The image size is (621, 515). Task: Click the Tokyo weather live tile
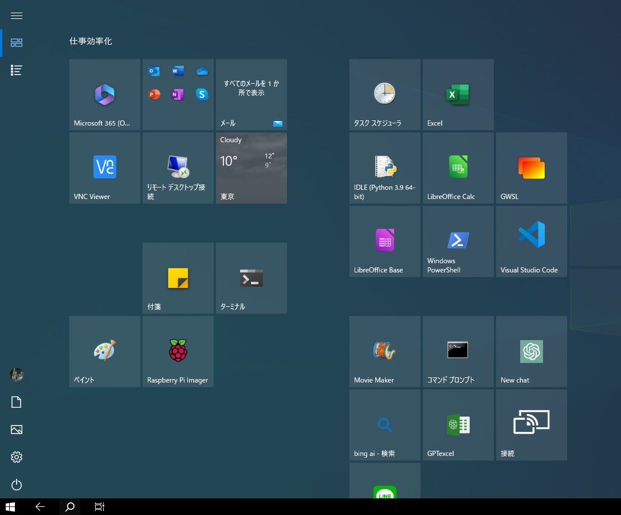point(251,168)
